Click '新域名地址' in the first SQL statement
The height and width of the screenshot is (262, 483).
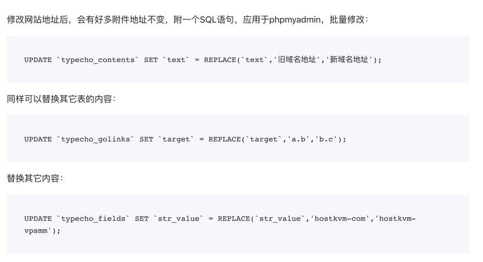[x=349, y=60]
